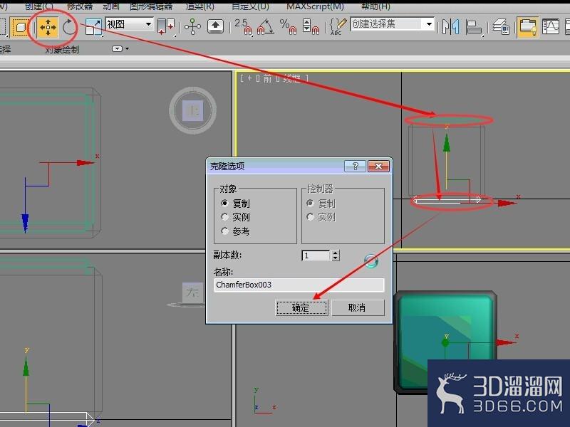Select 复制 under 对象 group

click(x=235, y=204)
